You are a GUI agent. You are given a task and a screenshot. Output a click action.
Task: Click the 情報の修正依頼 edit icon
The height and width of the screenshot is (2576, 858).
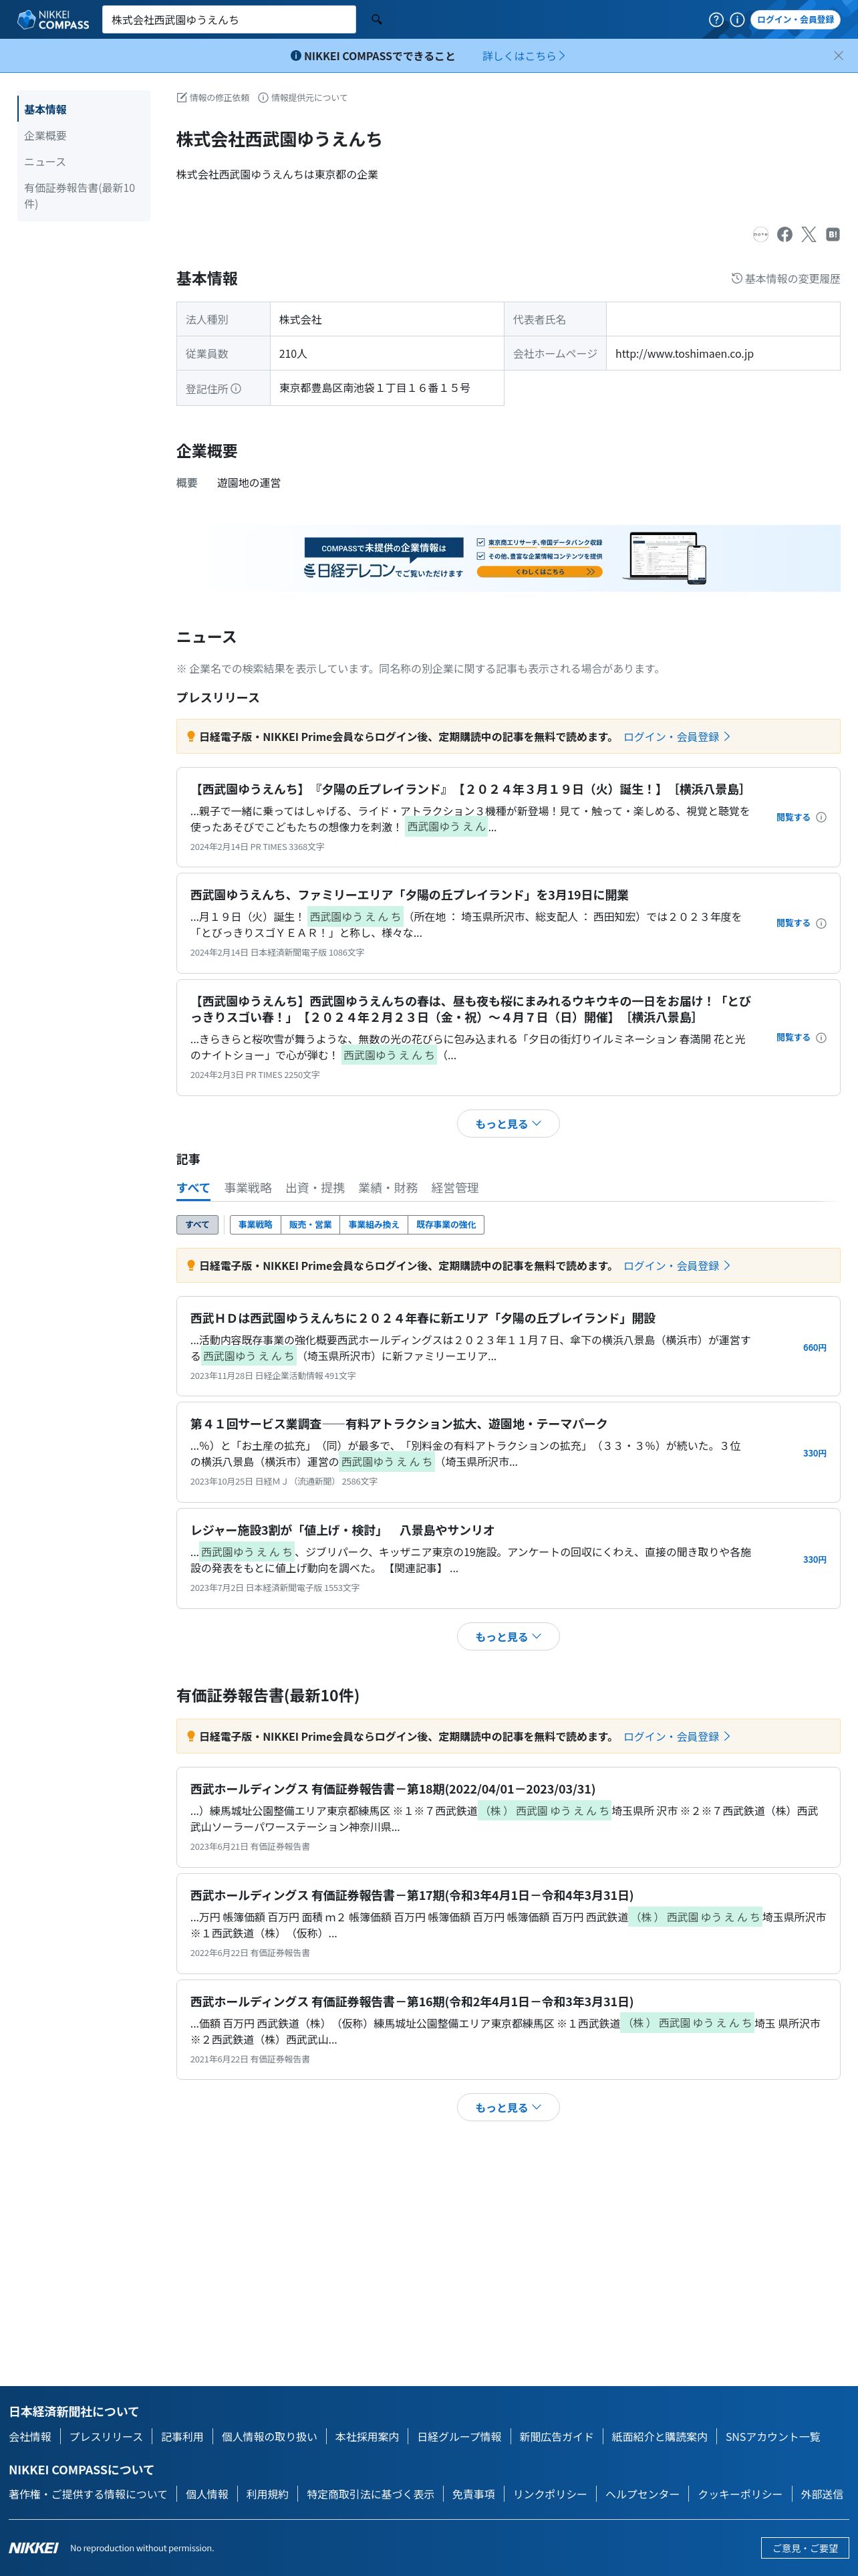[182, 98]
